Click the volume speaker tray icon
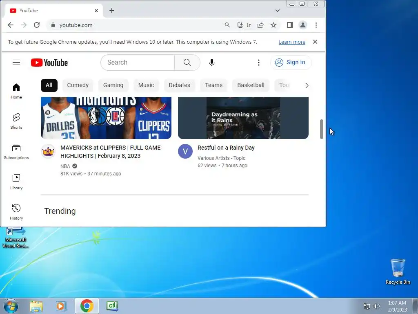 (377, 306)
